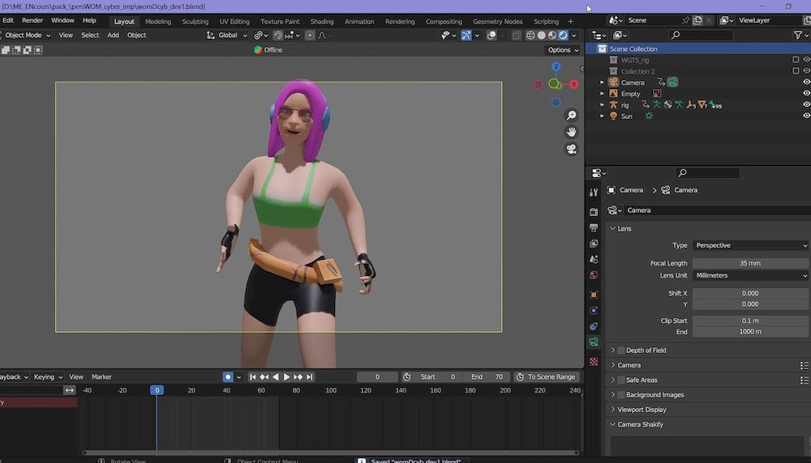Viewport: 811px width, 463px height.
Task: Click the Focal Length 35 mm field
Action: pos(750,263)
